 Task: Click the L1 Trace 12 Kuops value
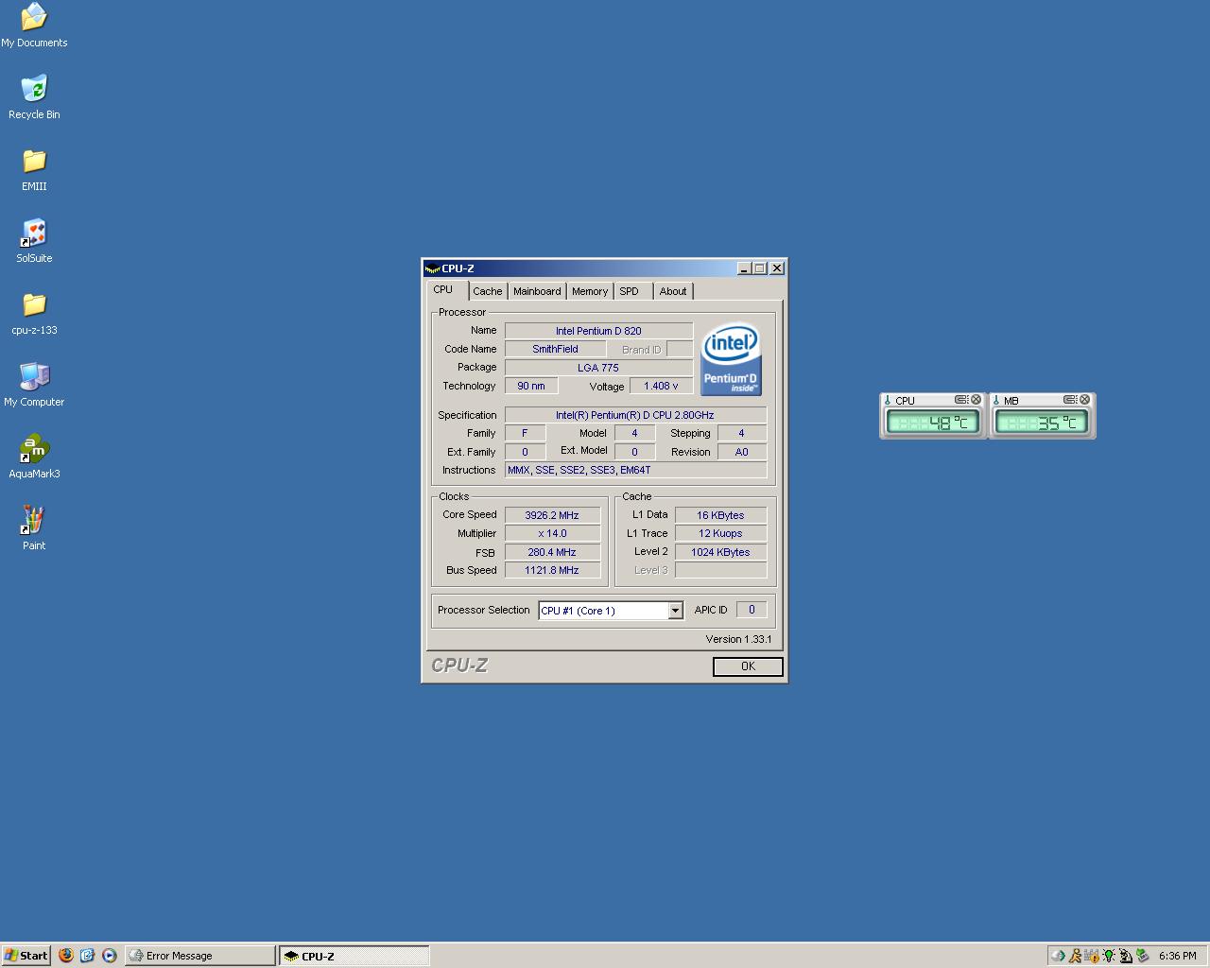[x=720, y=533]
